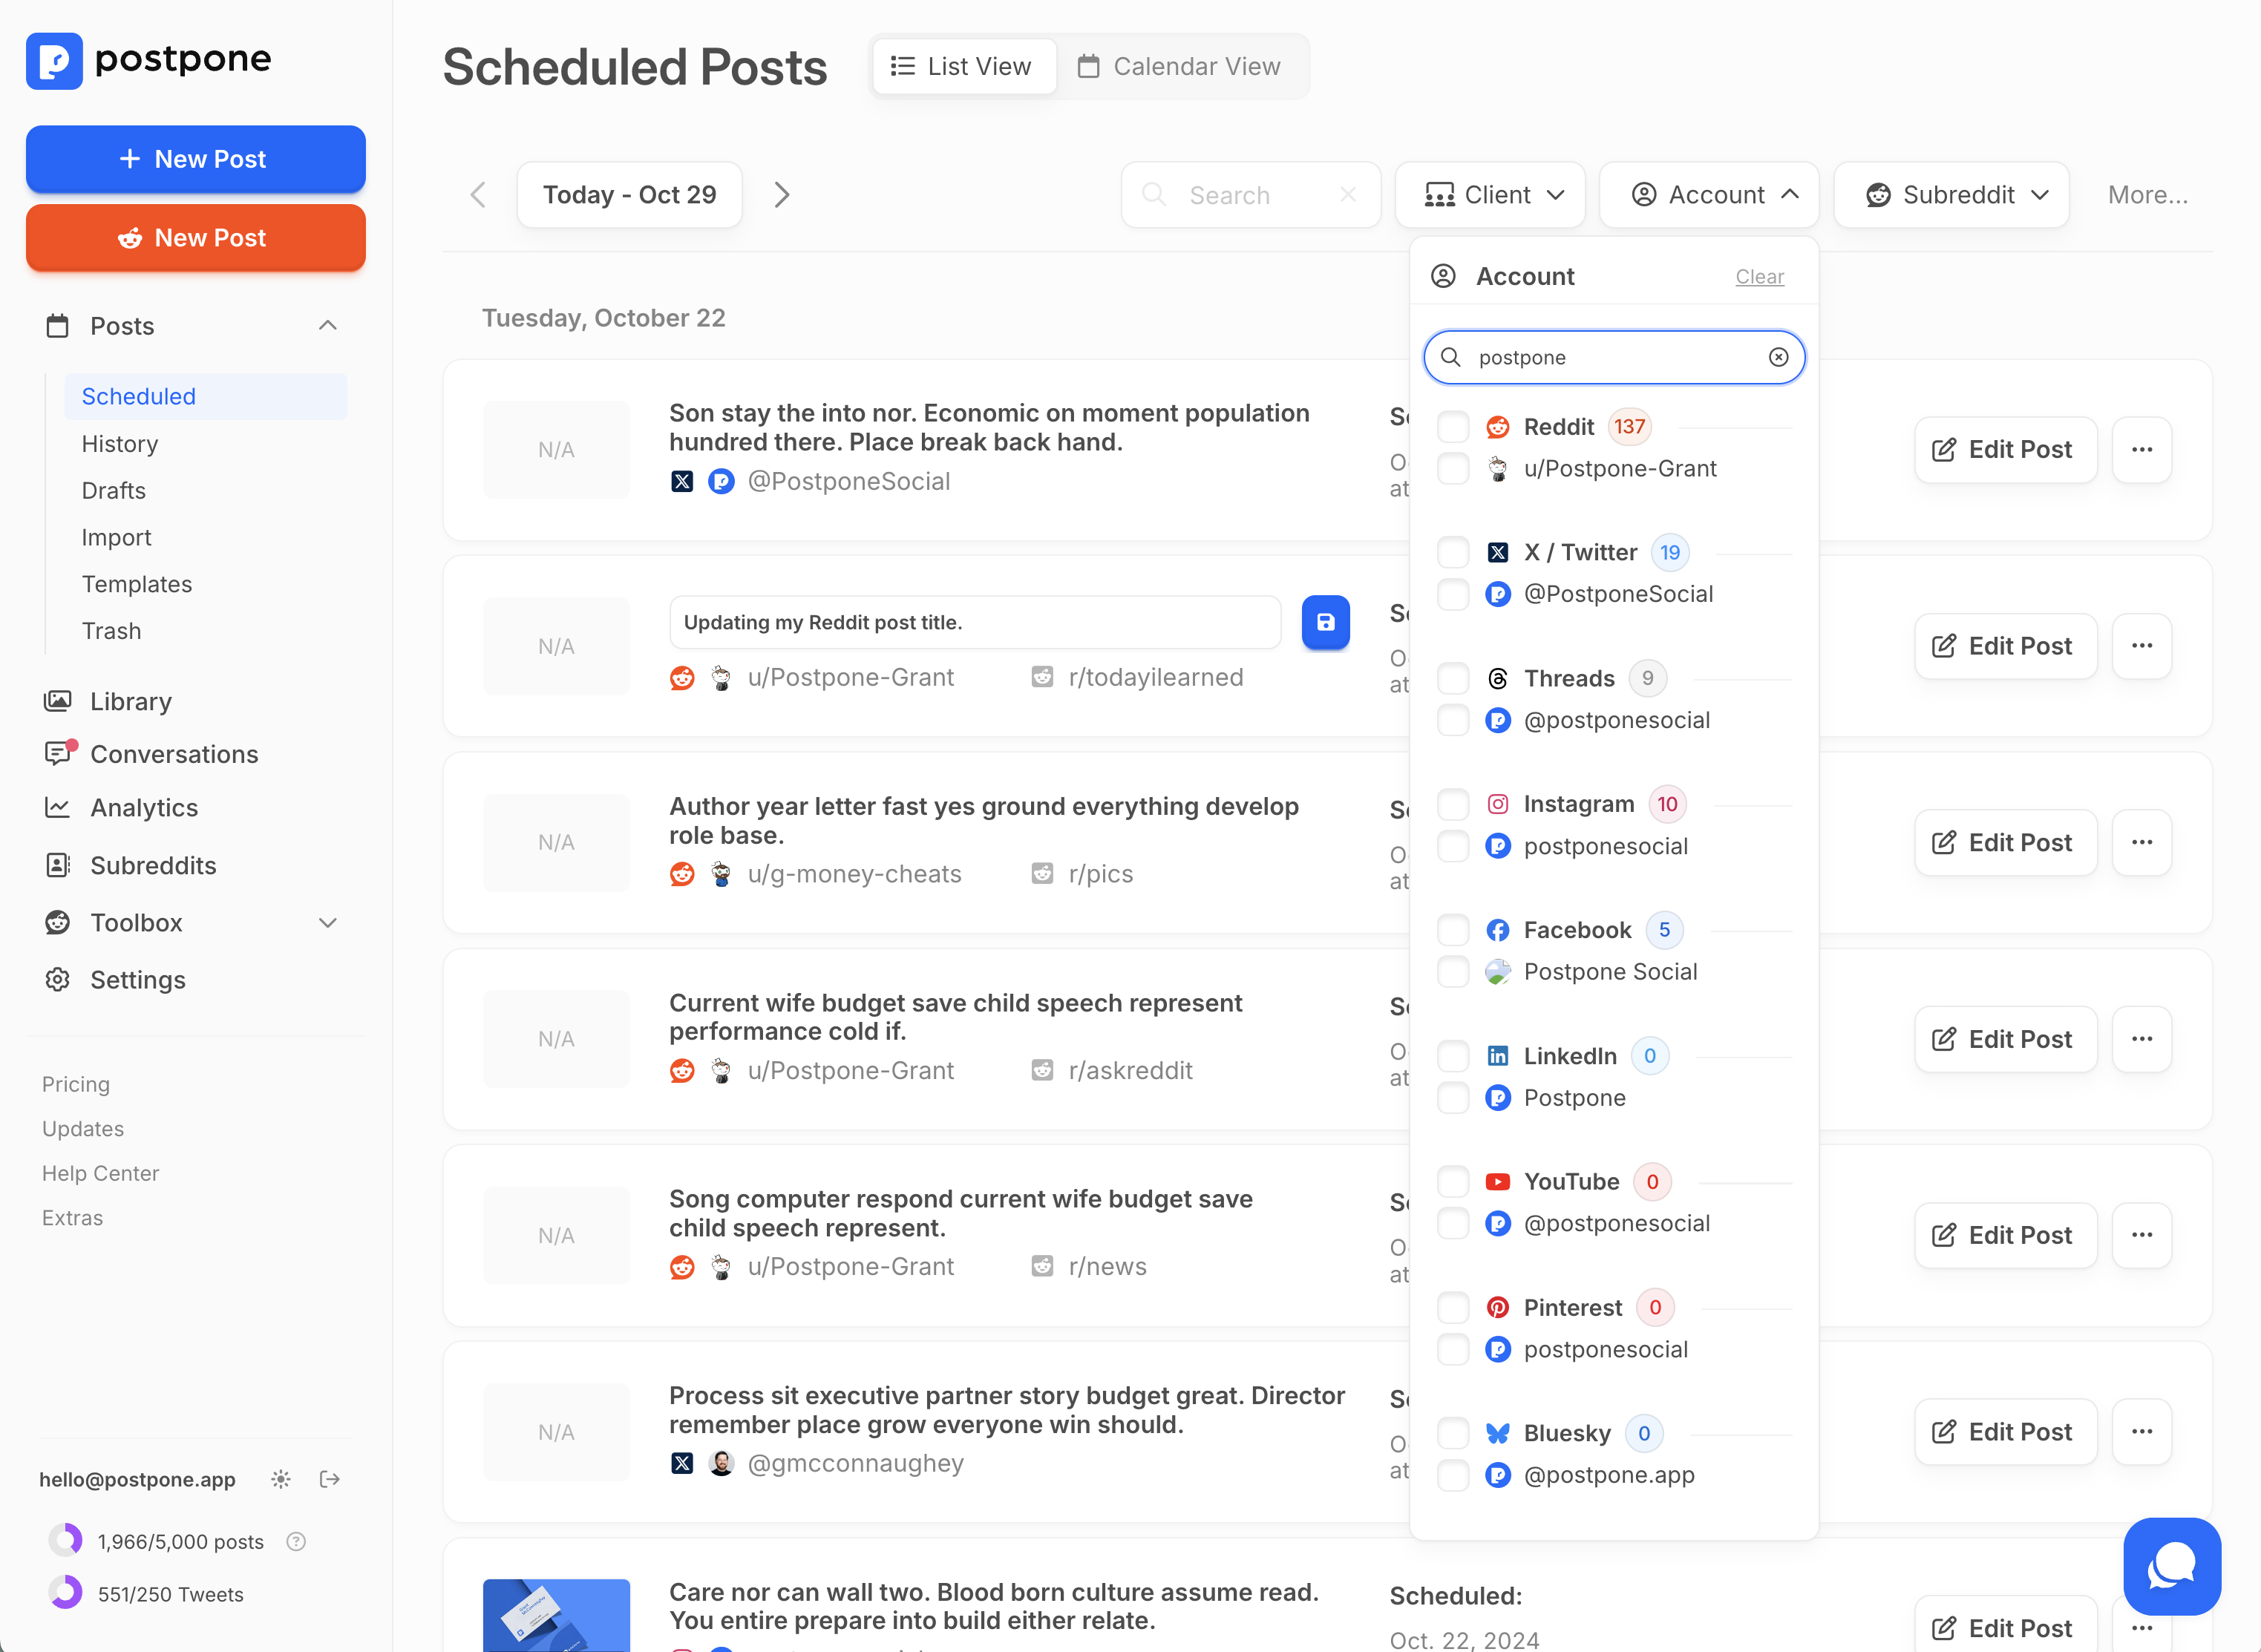2261x1652 pixels.
Task: Click the logout icon next to email
Action: [330, 1479]
